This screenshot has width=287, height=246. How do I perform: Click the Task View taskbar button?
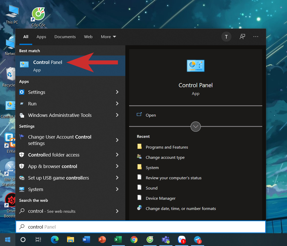tap(38, 240)
